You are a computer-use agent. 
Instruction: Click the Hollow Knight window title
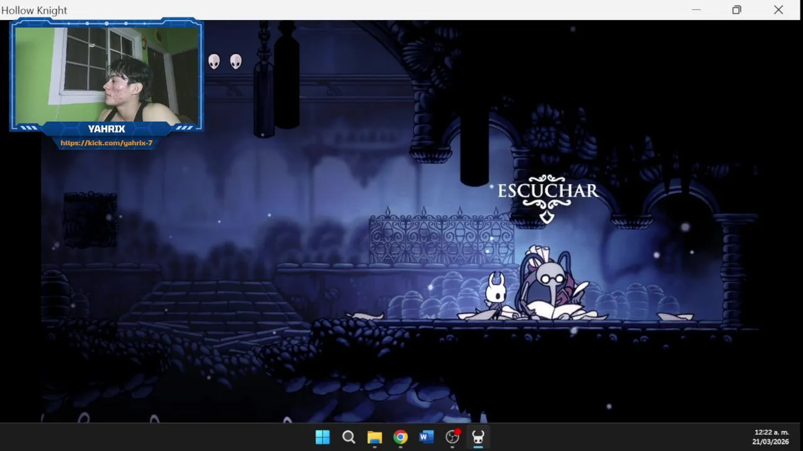(x=35, y=11)
